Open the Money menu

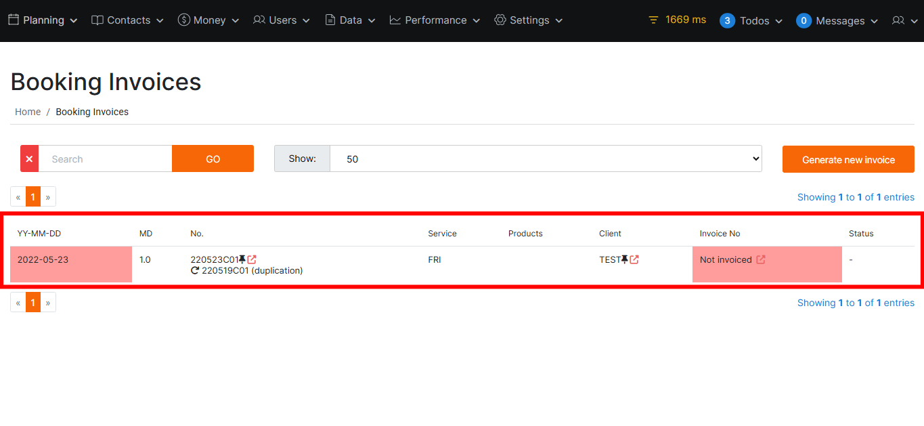(x=208, y=20)
